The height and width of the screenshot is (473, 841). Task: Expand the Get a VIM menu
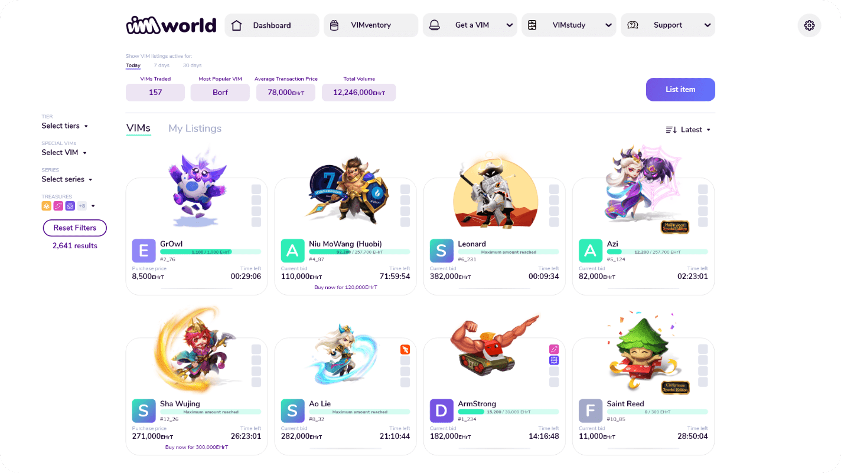pos(470,25)
